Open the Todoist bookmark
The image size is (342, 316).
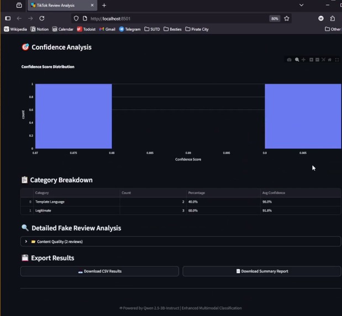tap(86, 29)
